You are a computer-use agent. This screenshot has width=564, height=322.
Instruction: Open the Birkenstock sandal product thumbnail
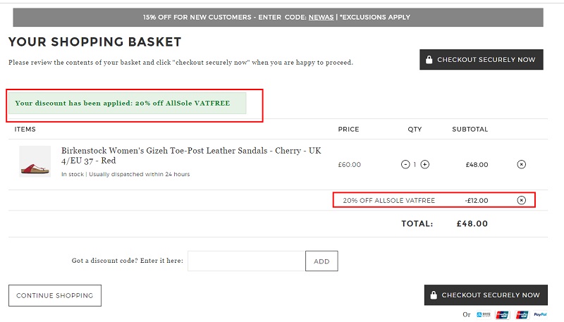click(x=35, y=161)
